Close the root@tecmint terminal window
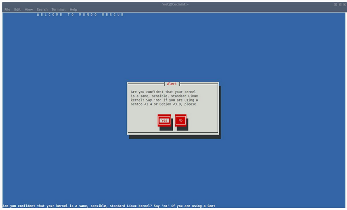Viewport: 347px width, 210px height. [x=344, y=5]
